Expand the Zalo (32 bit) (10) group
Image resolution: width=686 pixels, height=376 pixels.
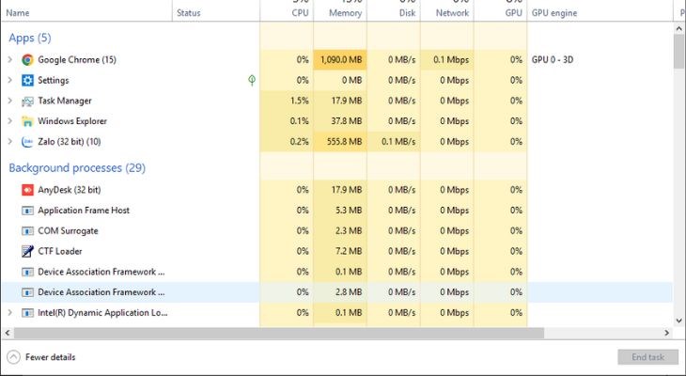coord(10,141)
